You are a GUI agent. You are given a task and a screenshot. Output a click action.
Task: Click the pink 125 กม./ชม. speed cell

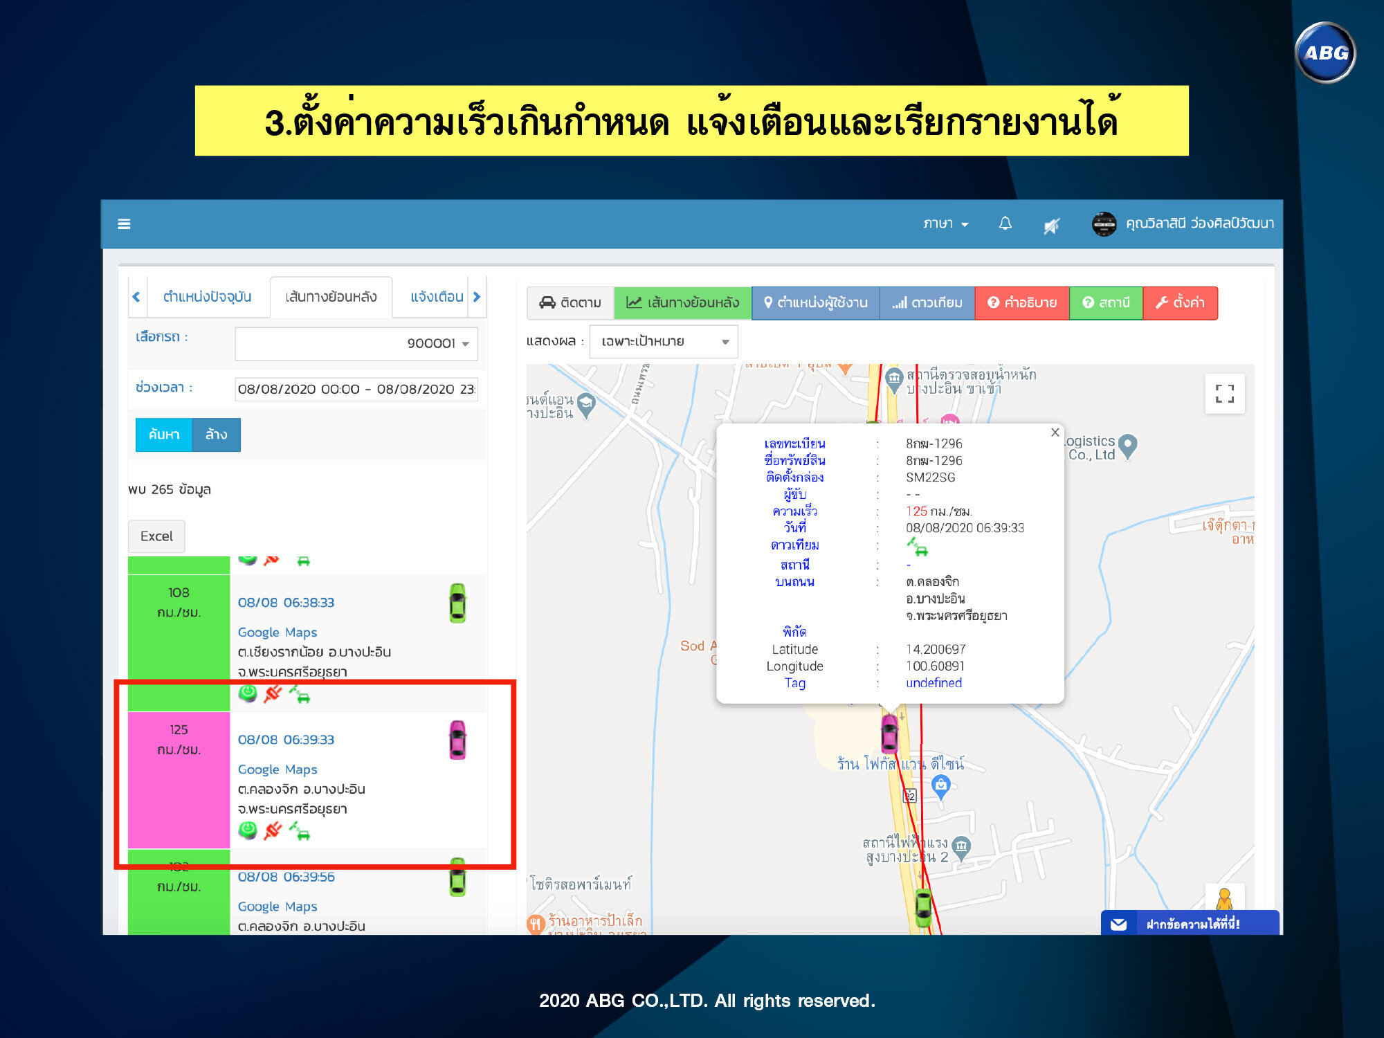coord(179,780)
